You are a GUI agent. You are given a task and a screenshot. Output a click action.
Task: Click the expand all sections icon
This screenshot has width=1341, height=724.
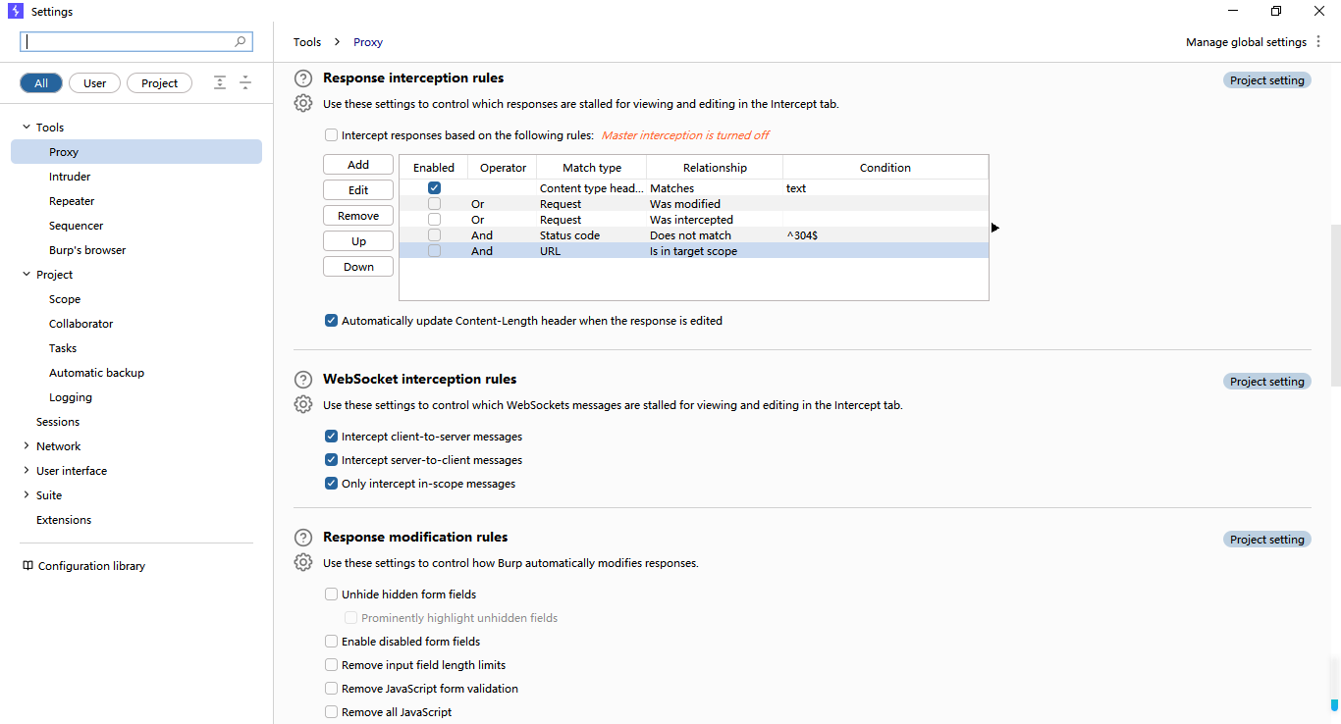tap(220, 83)
